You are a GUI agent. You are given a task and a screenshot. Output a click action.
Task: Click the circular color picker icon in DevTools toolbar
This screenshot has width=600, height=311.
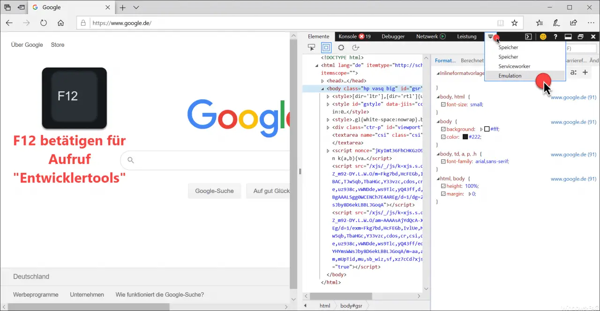coord(341,47)
